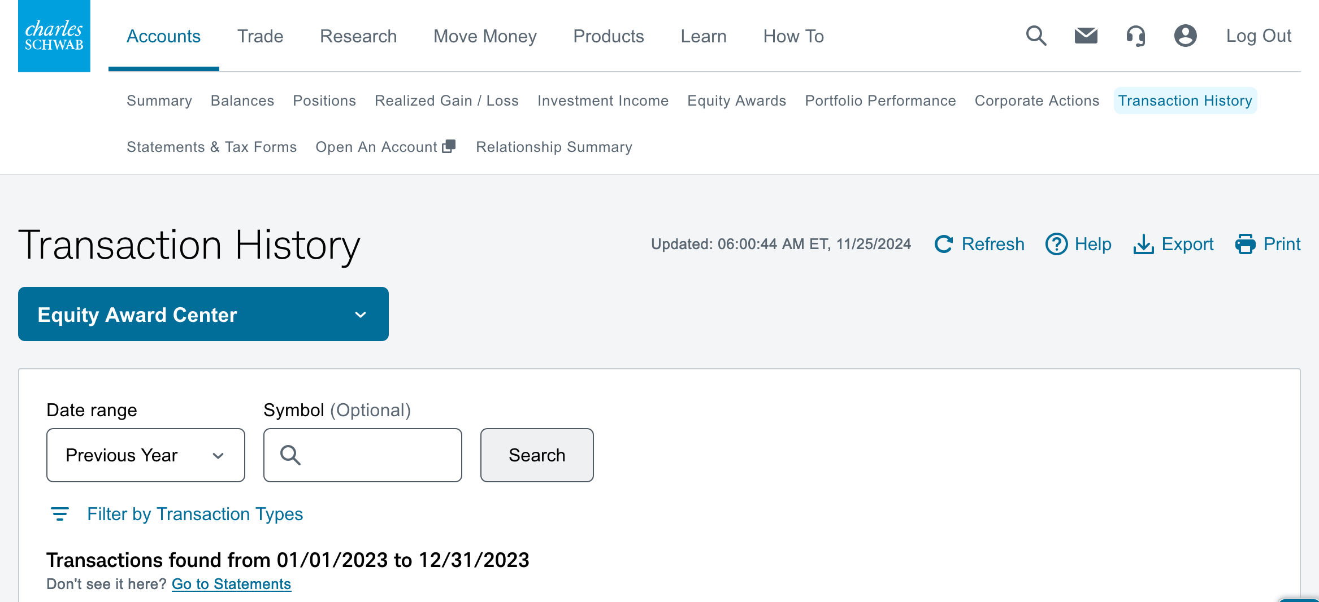Open messages envelope icon
Screen dimensions: 1319x602
(1086, 36)
